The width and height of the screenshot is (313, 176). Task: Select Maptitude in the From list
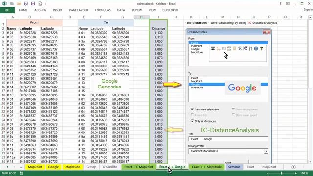pos(197,52)
